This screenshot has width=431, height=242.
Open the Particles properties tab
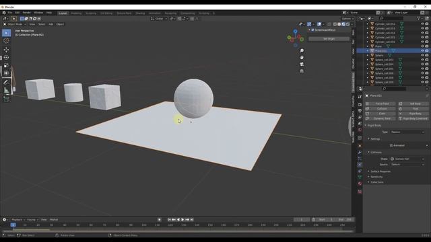pos(360,159)
